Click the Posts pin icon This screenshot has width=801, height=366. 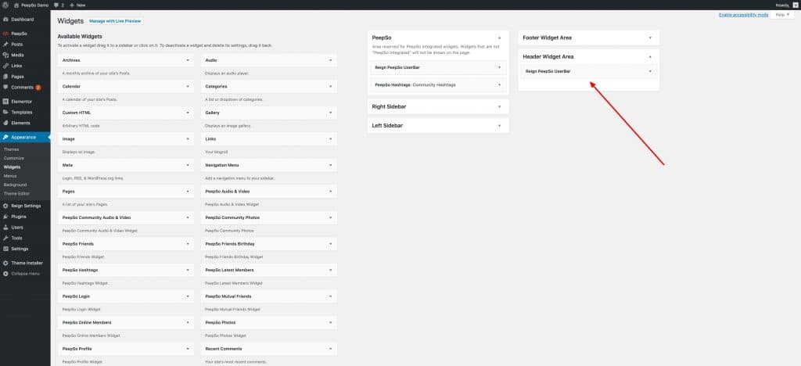[x=5, y=45]
